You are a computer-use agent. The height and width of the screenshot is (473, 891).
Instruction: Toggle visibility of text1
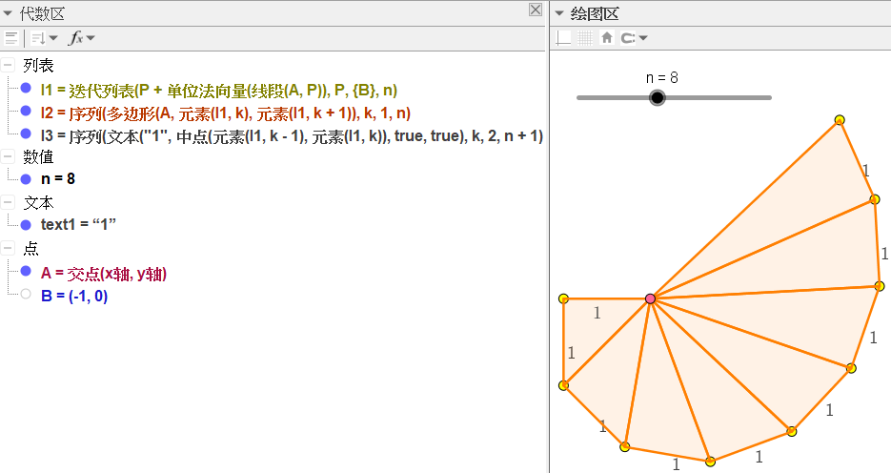pyautogui.click(x=26, y=224)
